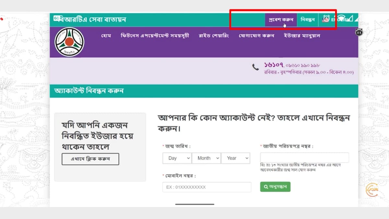Click the নিবন্ধন registration button
Screen dimensions: 389x219
307,19
